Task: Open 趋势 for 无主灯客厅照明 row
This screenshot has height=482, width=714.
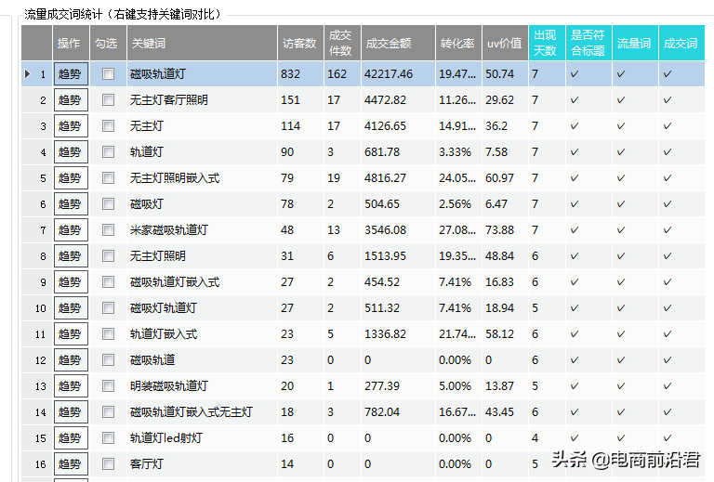Action: click(71, 100)
